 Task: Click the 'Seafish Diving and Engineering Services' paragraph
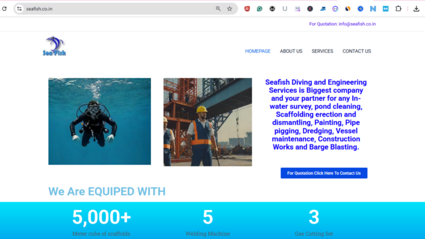point(316,115)
